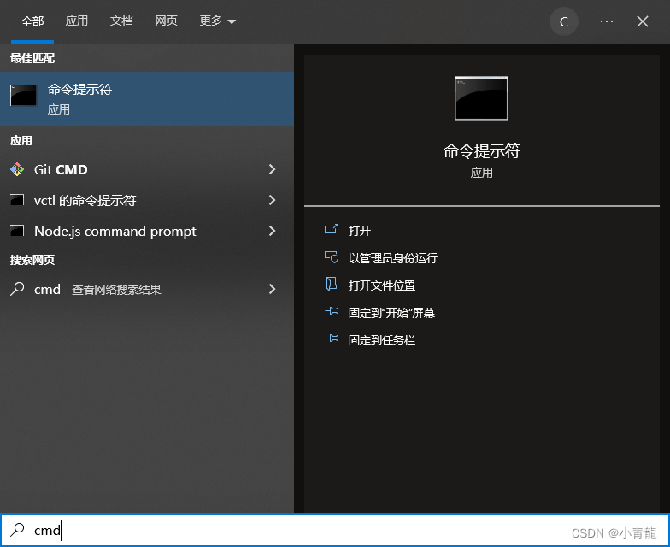
Task: Click the Git CMD app icon
Action: (x=17, y=169)
